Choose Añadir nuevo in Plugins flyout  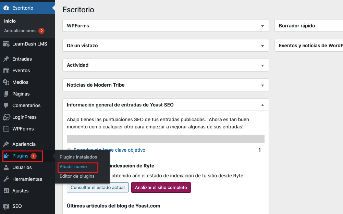[73, 166]
